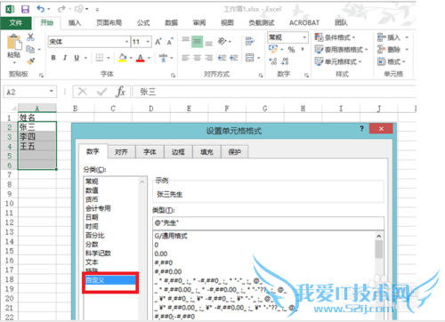Toggle italic formatting
Image resolution: width=445 pixels, height=322 pixels.
65,58
